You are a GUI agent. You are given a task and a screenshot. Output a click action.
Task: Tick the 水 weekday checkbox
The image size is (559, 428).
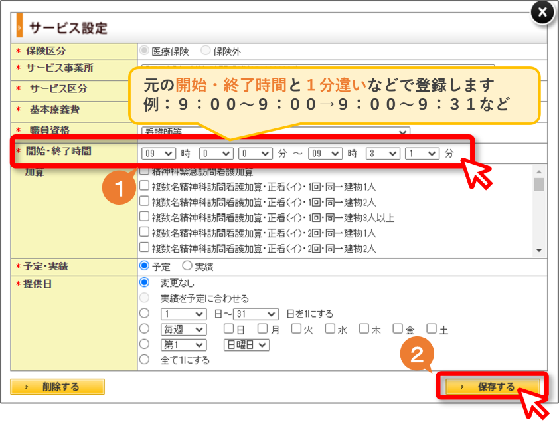(x=330, y=328)
